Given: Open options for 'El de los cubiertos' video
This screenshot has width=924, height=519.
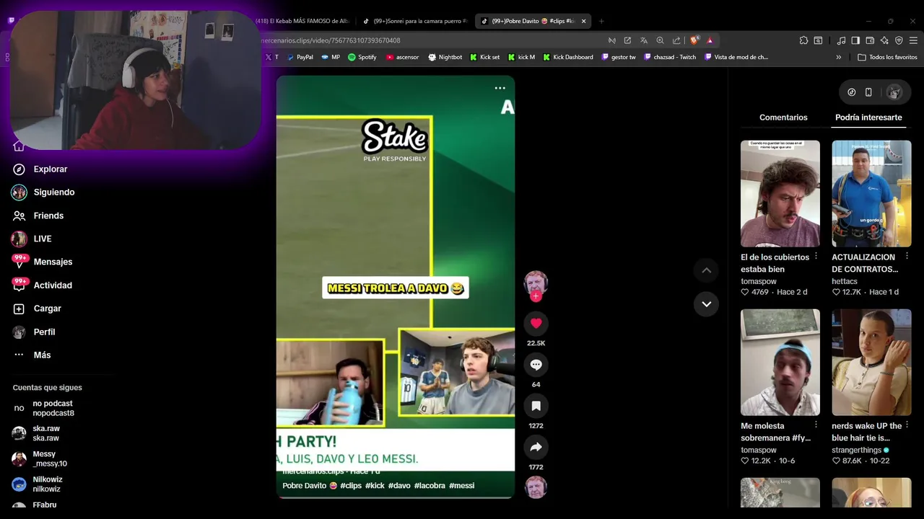Looking at the screenshot, I should point(816,257).
